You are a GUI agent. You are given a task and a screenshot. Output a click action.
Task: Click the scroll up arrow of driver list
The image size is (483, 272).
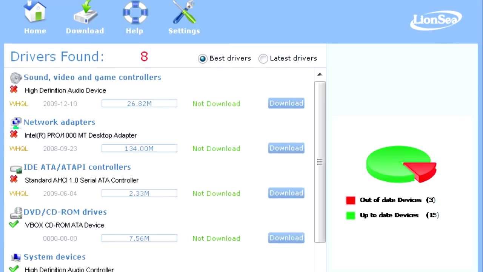pyautogui.click(x=320, y=74)
